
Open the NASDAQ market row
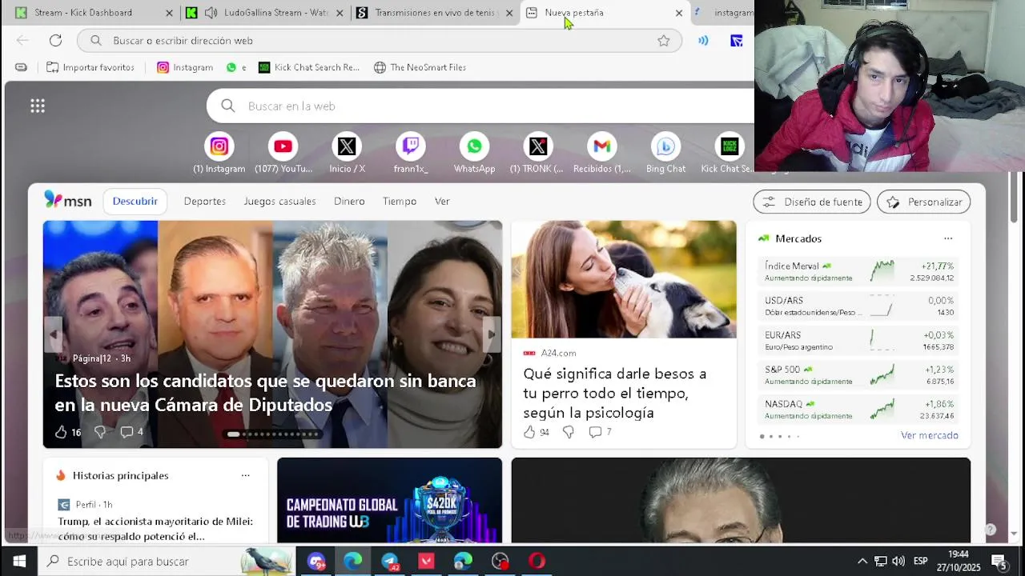coord(859,410)
